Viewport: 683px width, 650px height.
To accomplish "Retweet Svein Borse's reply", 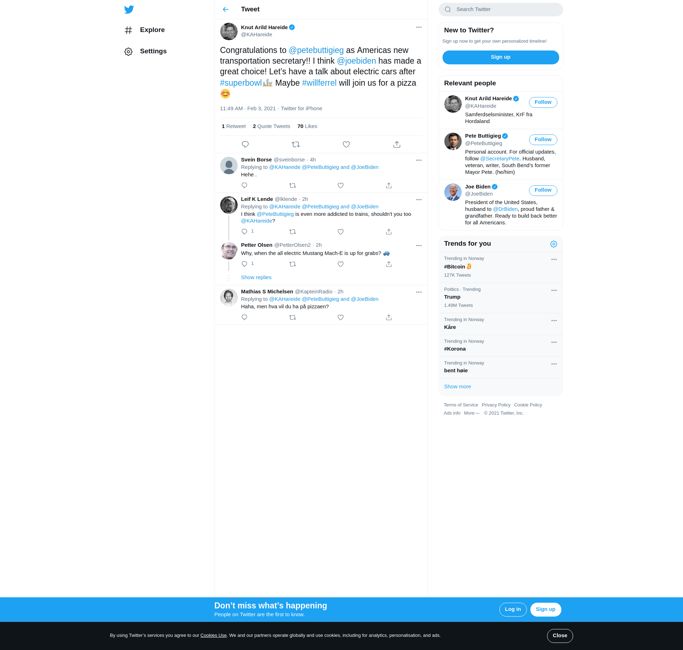I will (292, 186).
